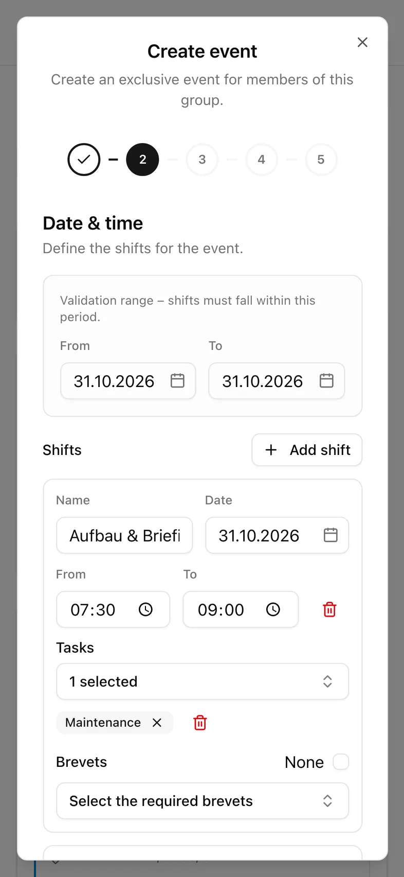Open calendar icon in validation From date
The height and width of the screenshot is (877, 404).
click(177, 381)
